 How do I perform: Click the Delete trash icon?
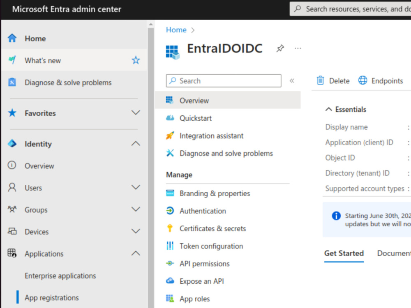[x=320, y=80]
